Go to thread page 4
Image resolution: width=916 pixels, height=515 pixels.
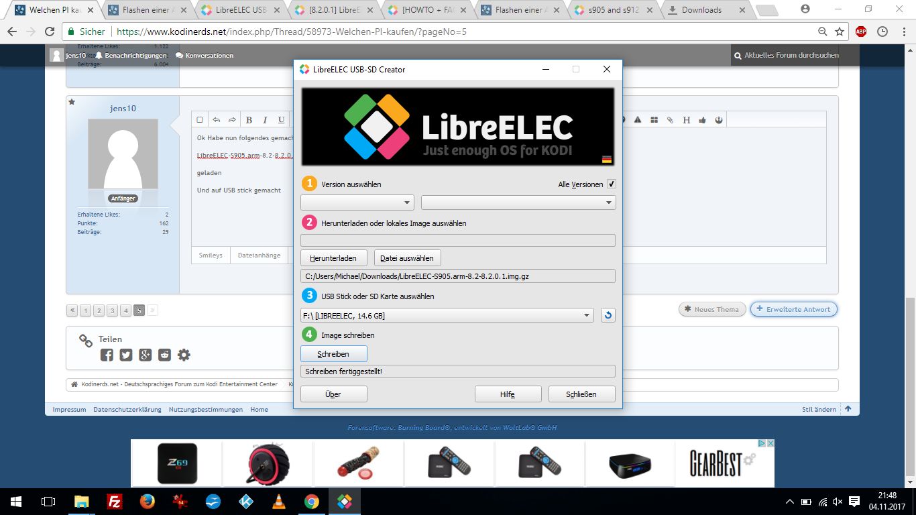pos(126,310)
